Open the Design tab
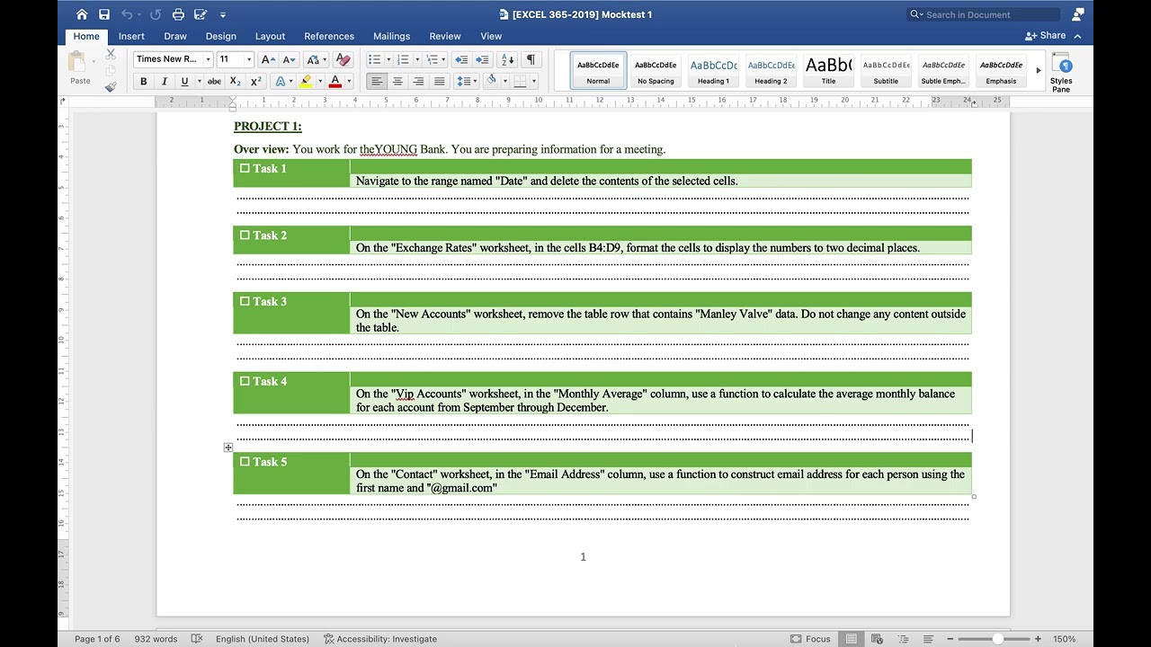 pos(220,36)
